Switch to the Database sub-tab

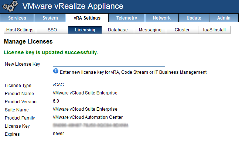[x=117, y=30]
